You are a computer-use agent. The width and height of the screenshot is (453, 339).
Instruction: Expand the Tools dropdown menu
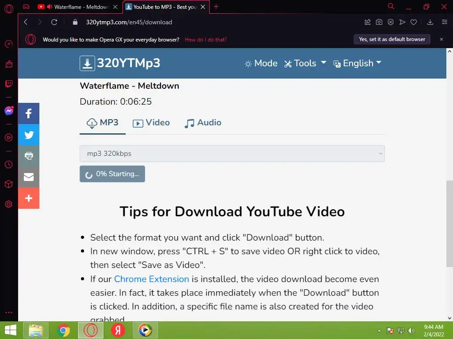(x=305, y=63)
